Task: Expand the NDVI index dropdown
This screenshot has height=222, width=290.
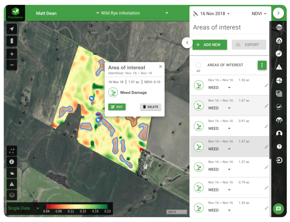Action: pyautogui.click(x=259, y=14)
